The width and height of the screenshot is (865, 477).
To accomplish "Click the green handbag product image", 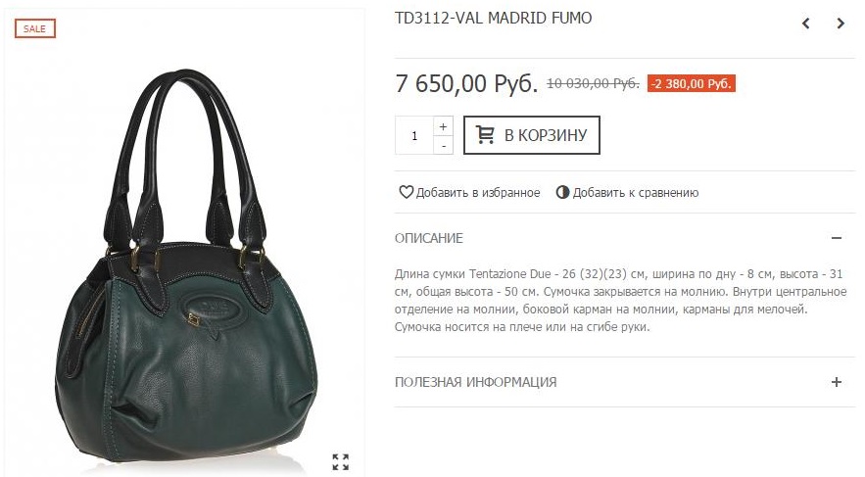I will pos(186,272).
